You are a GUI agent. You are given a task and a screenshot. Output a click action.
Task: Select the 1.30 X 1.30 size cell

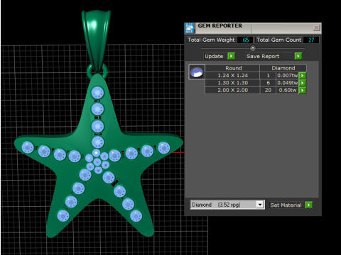[x=232, y=83]
